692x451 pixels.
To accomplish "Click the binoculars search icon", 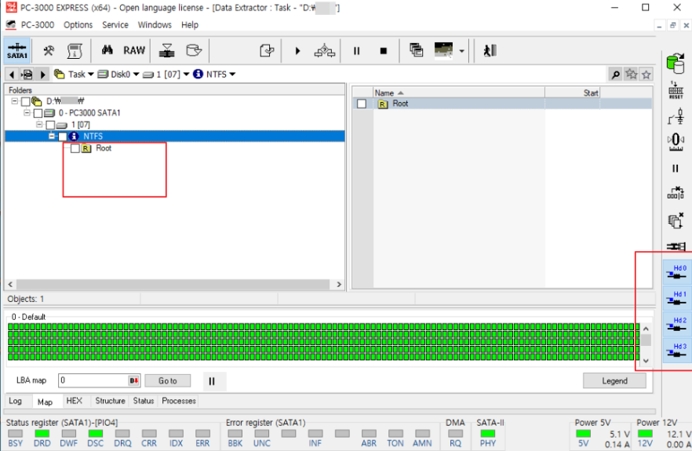I will point(107,50).
